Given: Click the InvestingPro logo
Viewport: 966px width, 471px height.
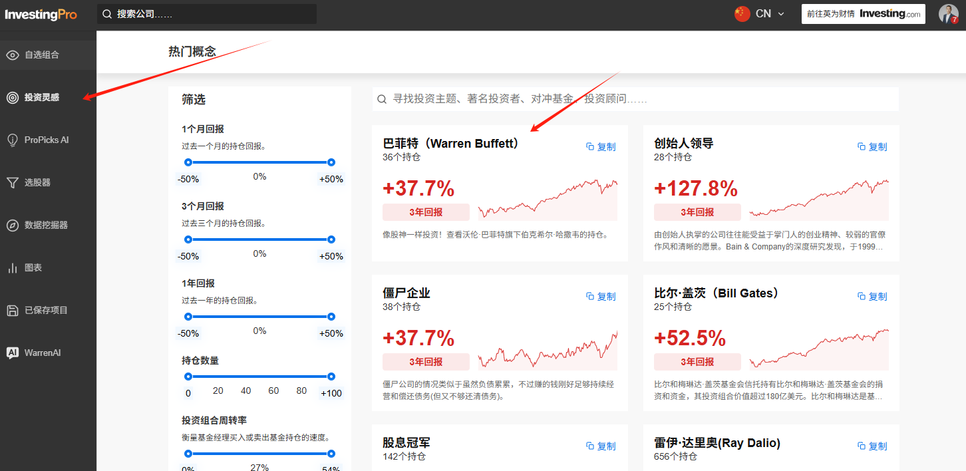Looking at the screenshot, I should coord(41,14).
